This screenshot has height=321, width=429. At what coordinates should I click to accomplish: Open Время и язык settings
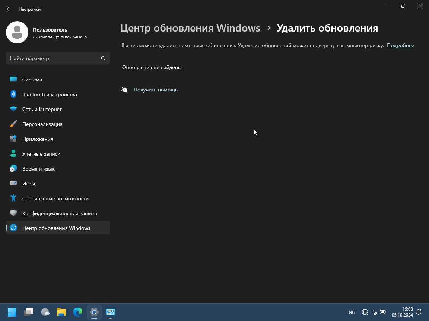(x=58, y=169)
